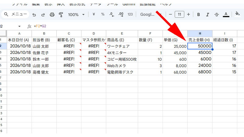Select the sales amount cell showing 6000
The image size is (244, 137).
pos(200,59)
